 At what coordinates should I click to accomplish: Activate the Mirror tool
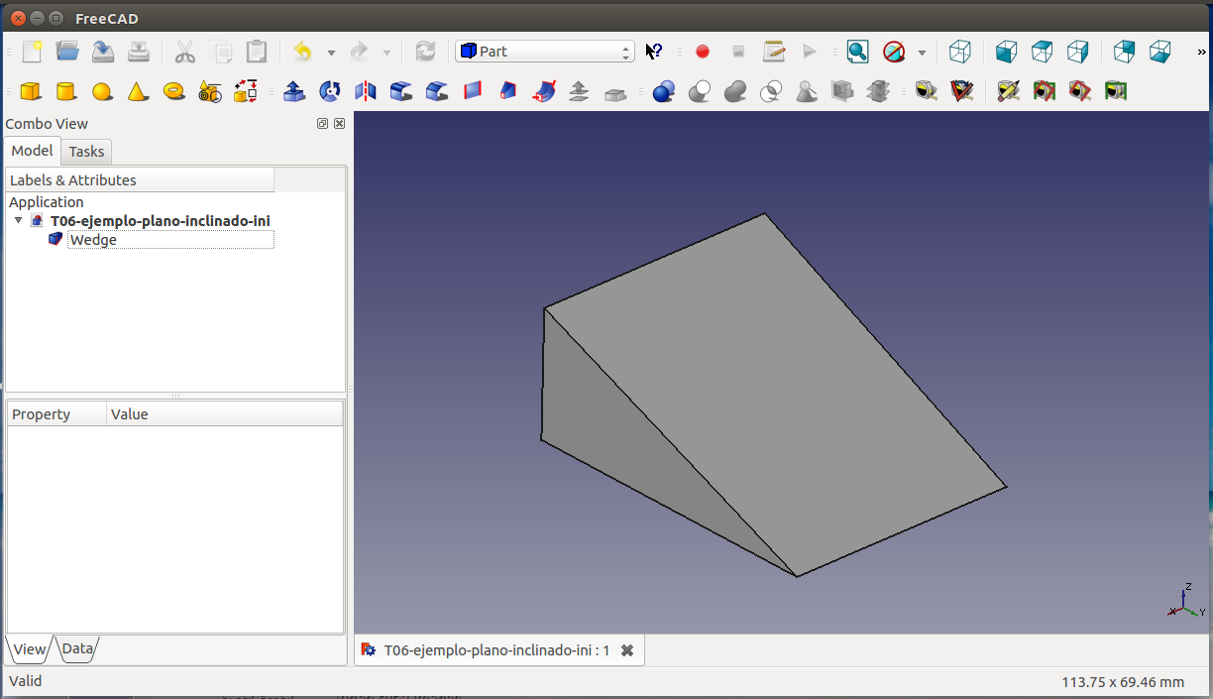366,91
